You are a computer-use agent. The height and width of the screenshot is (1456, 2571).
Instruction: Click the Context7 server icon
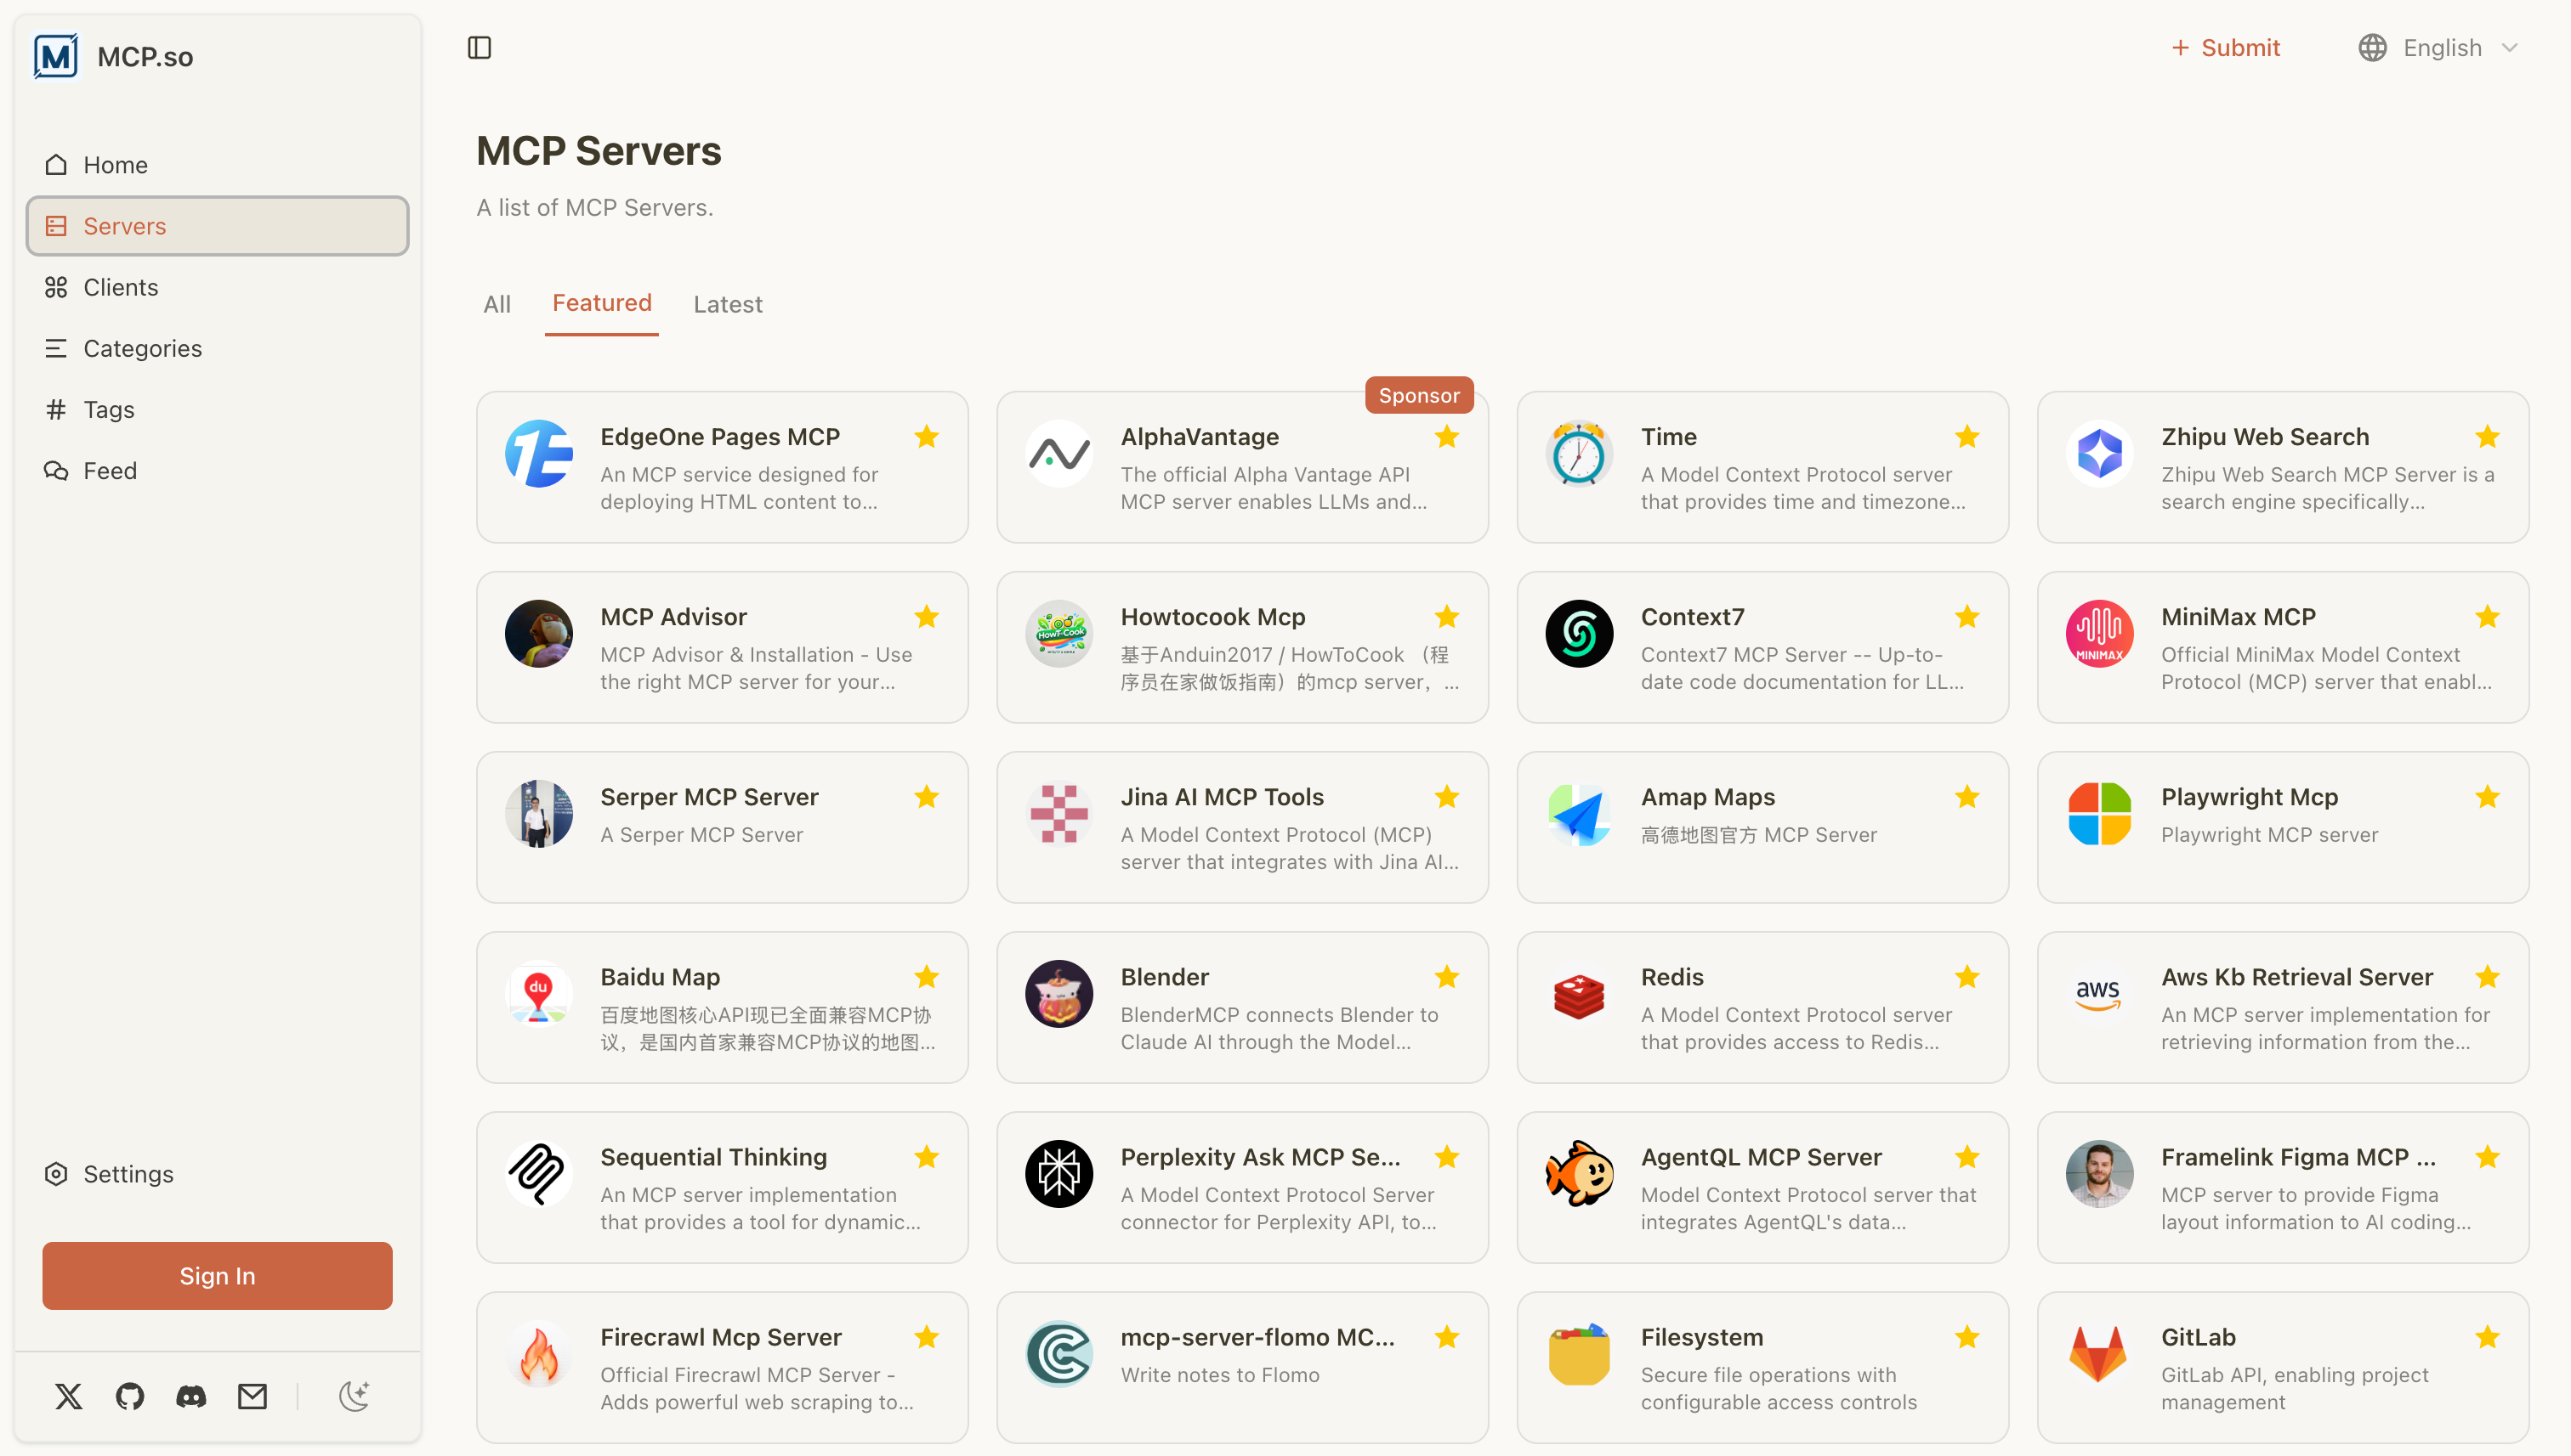(1578, 633)
